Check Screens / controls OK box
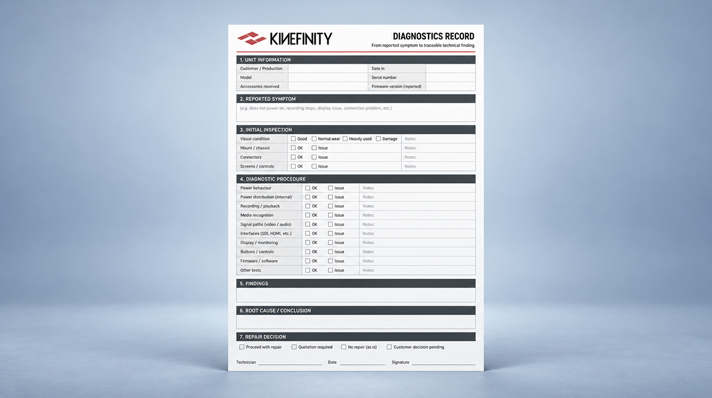 [x=293, y=166]
